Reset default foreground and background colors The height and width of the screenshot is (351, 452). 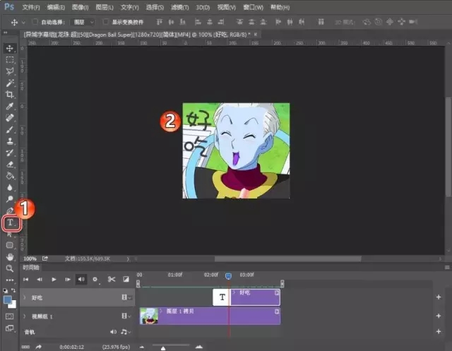[x=5, y=290]
